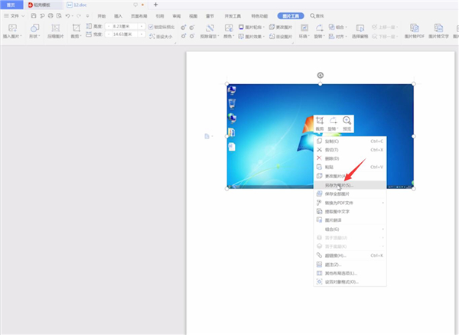The height and width of the screenshot is (335, 459).
Task: Click the Compress Picture ribbon icon
Action: (55, 30)
